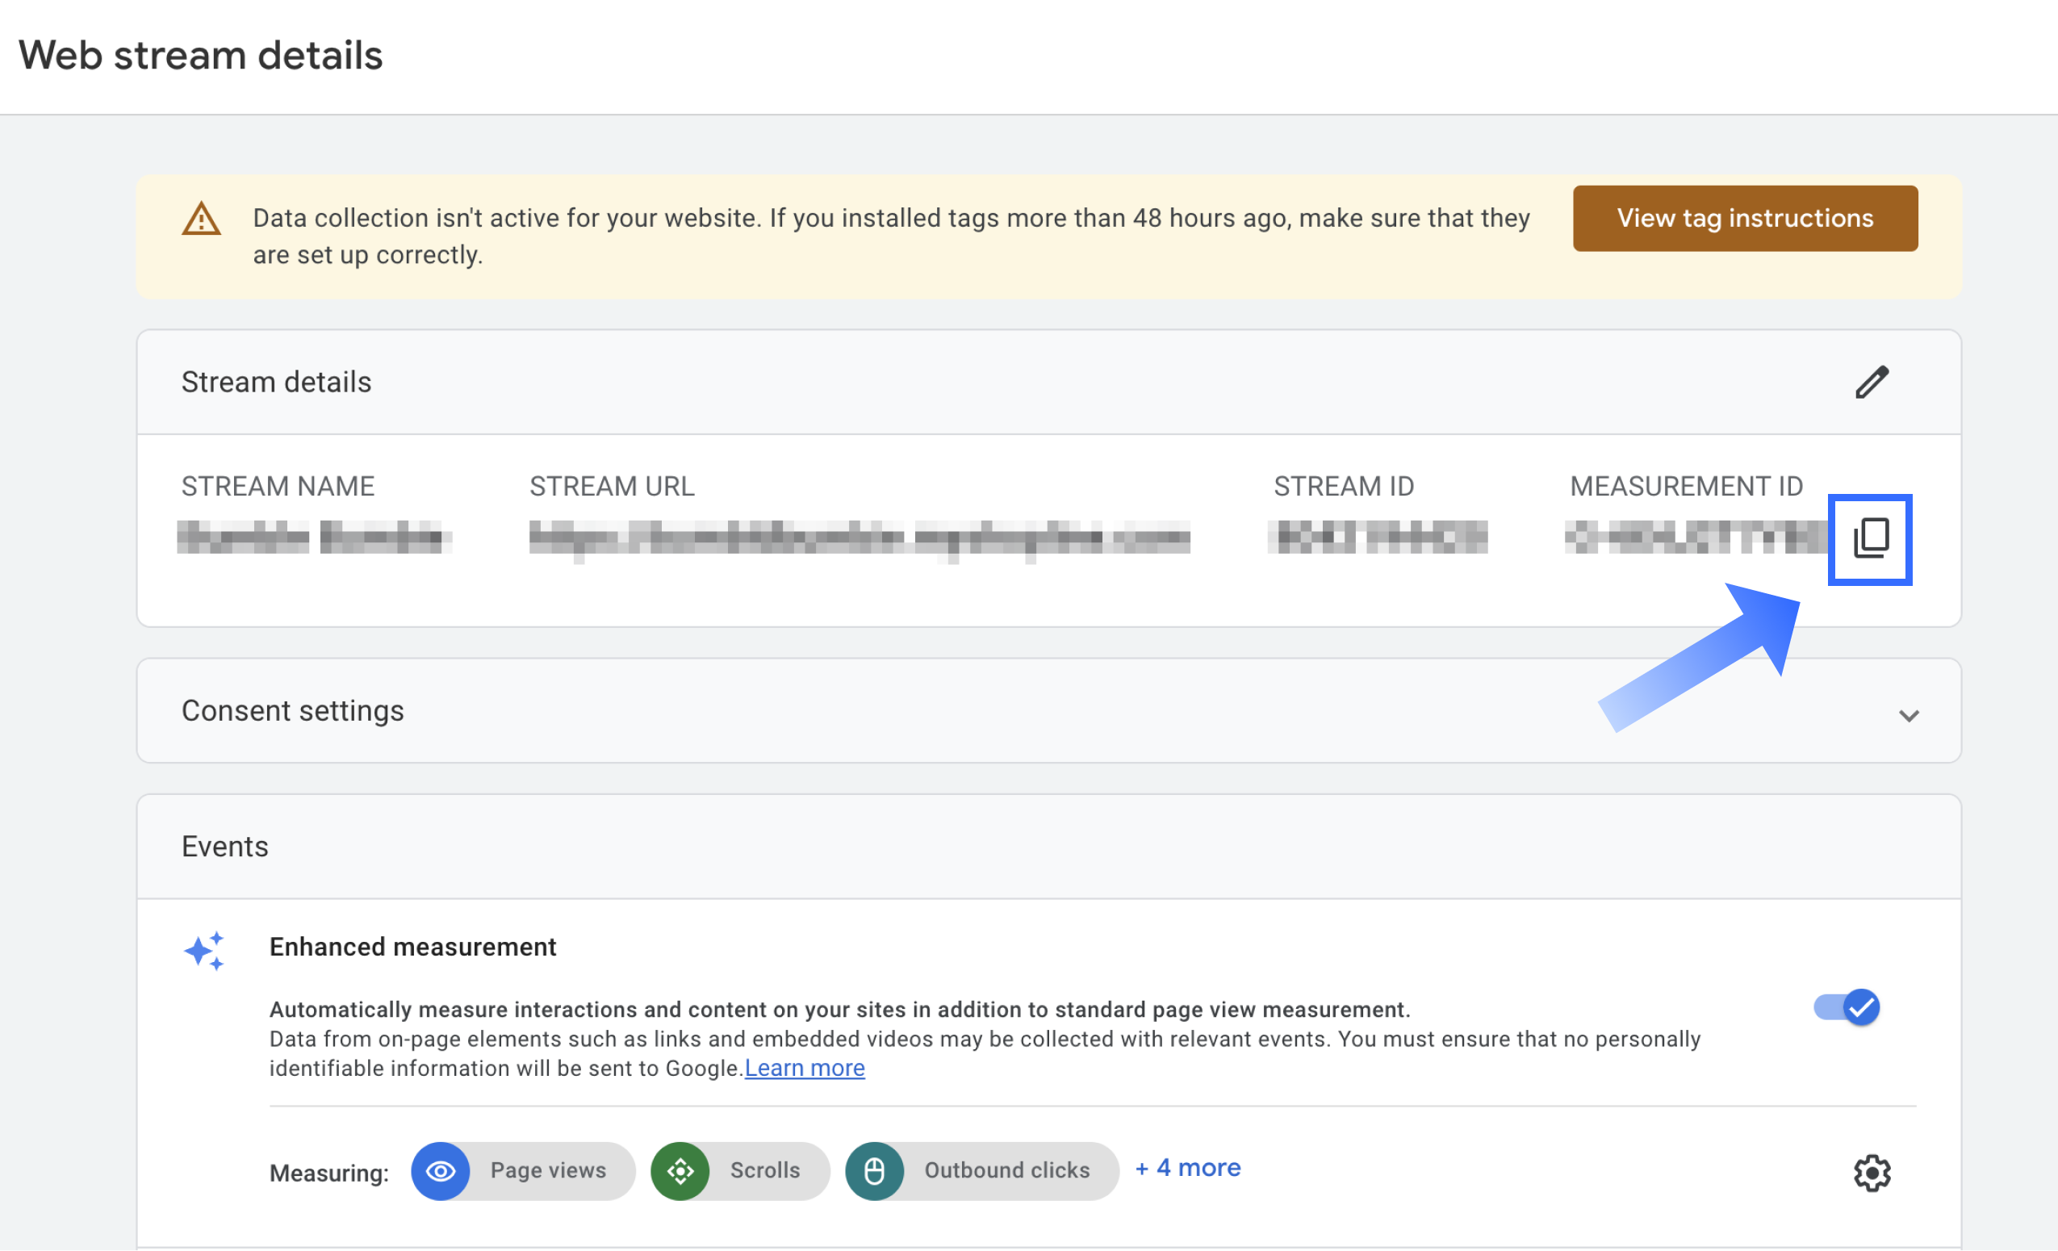Select the Outbound clicks chip label
This screenshot has width=2058, height=1251.
click(x=1006, y=1171)
